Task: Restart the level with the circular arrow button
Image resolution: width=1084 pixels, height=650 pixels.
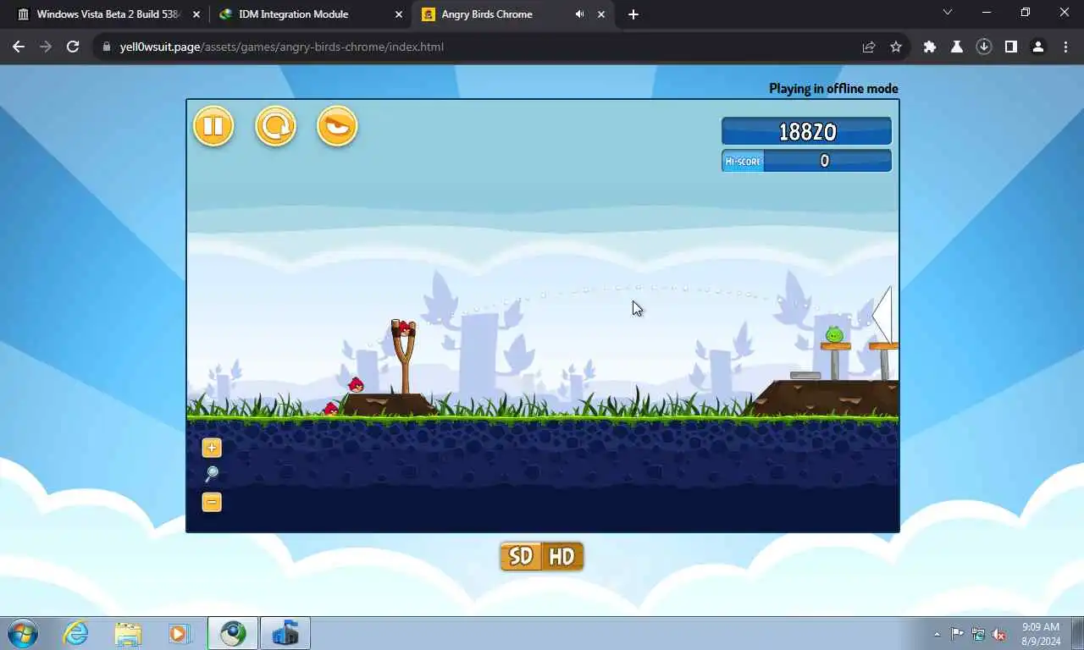Action: 275,126
